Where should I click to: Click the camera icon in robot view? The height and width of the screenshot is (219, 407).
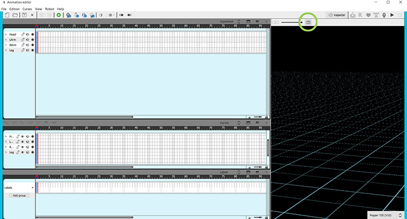(x=308, y=23)
